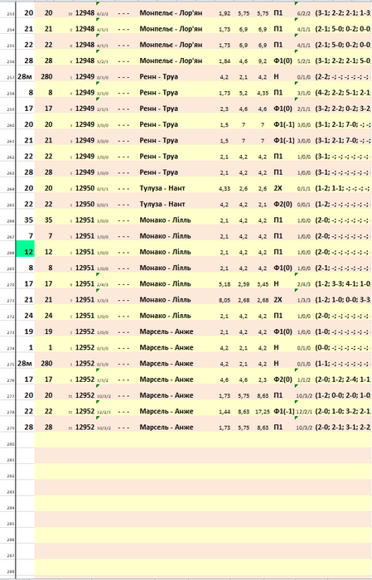This screenshot has height=580, width=372.
Task: Select the 'Ф1(-1)' cell in the Марсель - Анже row
Action: coord(284,411)
